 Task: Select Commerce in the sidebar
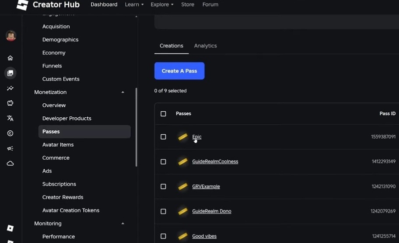coord(56,158)
